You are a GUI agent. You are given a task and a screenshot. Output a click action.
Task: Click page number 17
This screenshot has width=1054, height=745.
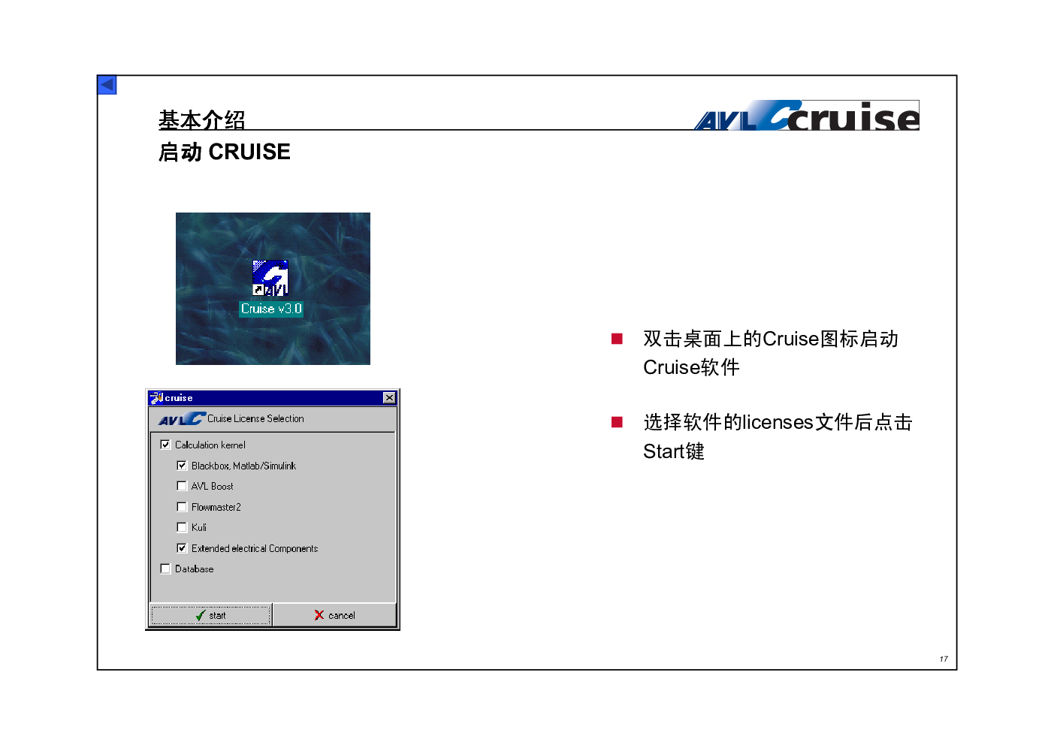coord(944,659)
